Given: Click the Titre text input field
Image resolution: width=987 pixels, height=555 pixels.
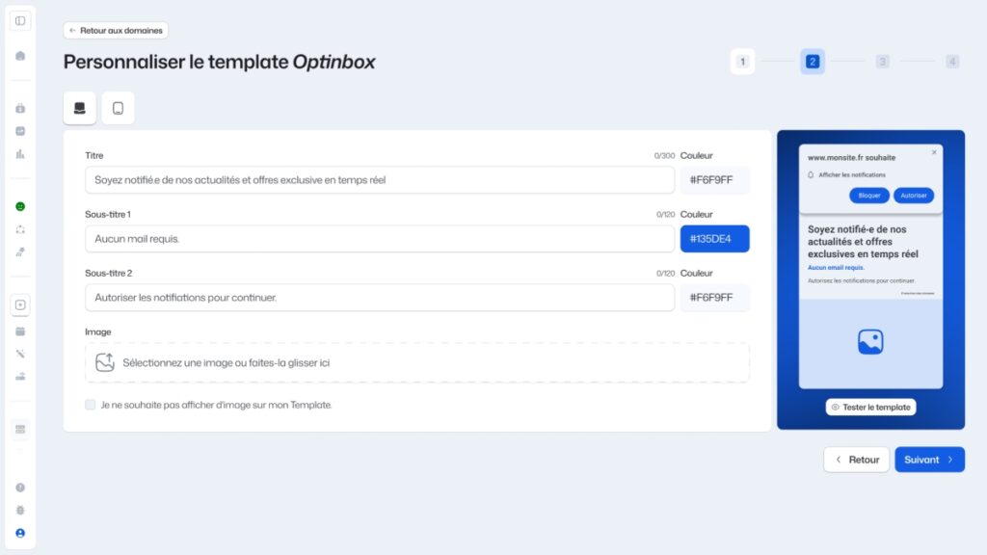Looking at the screenshot, I should (380, 180).
